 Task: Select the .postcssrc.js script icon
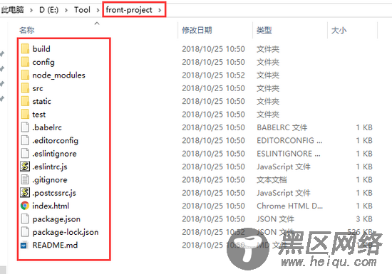(25, 193)
